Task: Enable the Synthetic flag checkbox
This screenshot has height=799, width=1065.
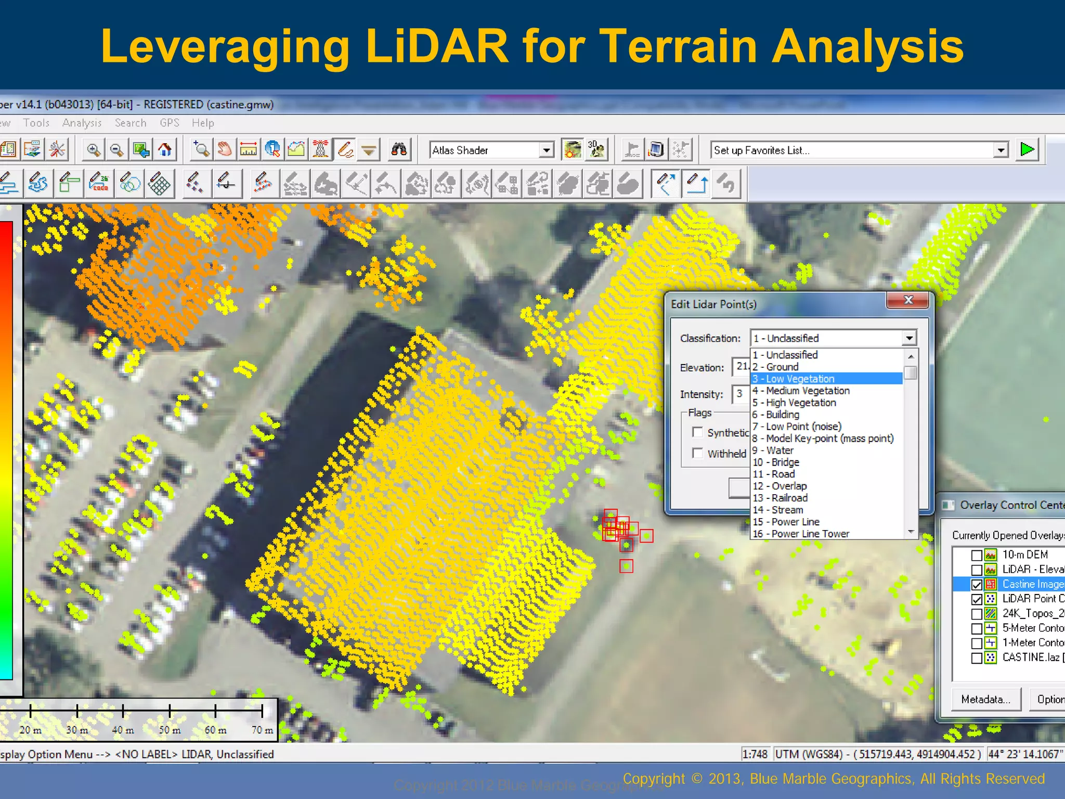Action: [x=698, y=432]
